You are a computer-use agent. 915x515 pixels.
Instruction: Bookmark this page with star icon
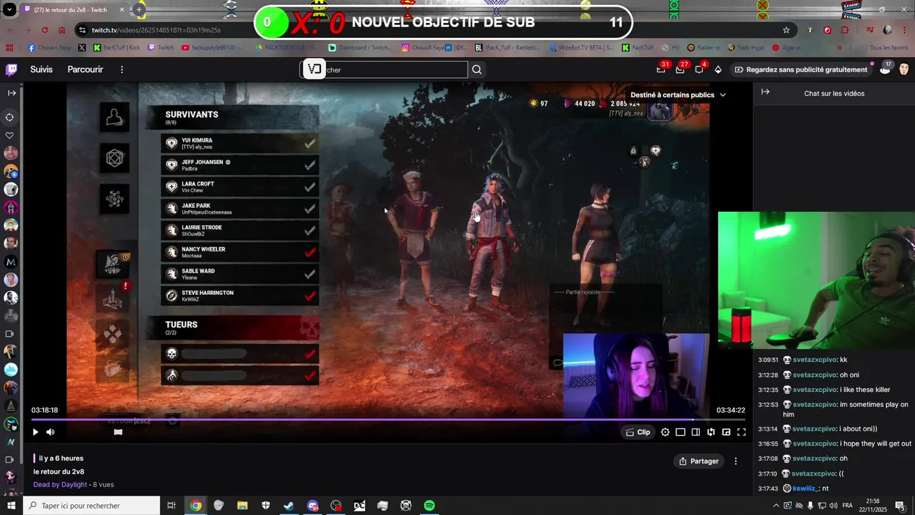(x=786, y=30)
